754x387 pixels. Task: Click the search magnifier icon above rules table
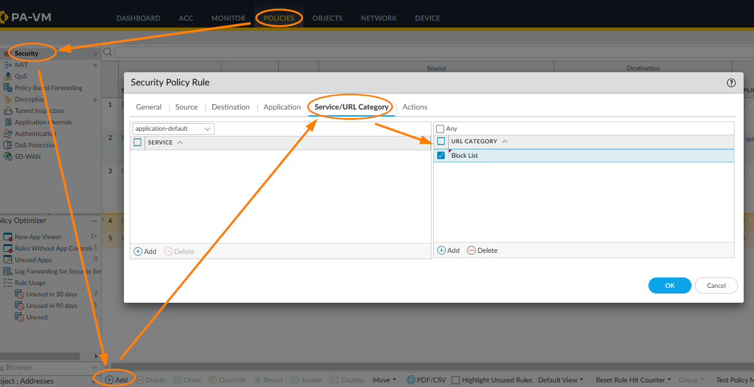pos(107,52)
